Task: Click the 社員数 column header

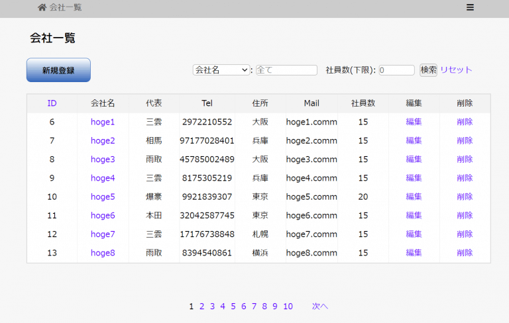Action: (x=363, y=103)
